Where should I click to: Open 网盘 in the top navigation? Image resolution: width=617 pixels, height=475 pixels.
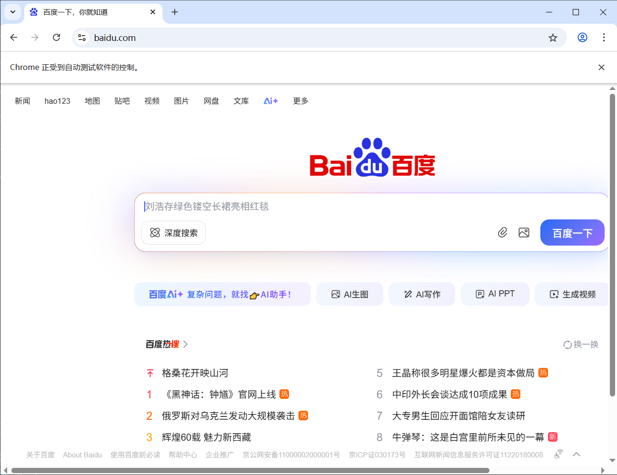211,101
